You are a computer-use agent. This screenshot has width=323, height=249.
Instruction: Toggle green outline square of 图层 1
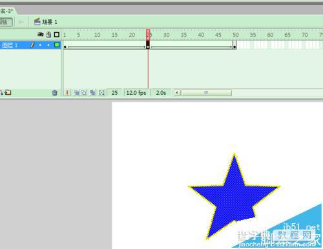point(57,45)
